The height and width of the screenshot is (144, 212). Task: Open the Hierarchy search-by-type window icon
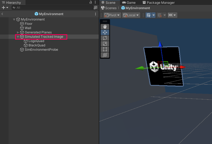[96, 8]
